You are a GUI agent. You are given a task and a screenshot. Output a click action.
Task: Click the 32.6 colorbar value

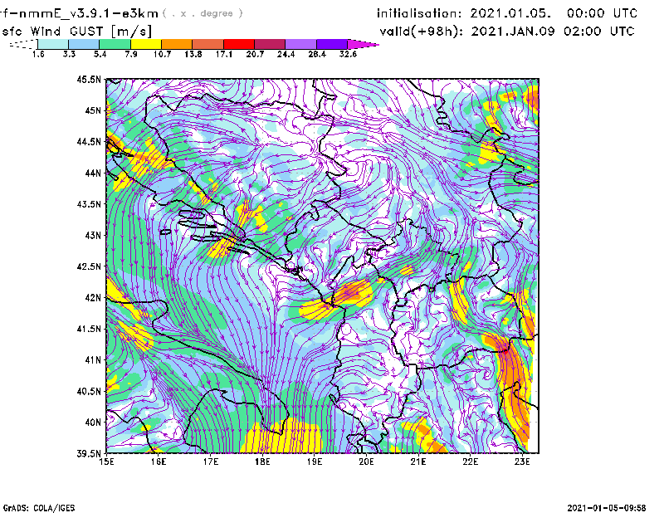click(348, 54)
